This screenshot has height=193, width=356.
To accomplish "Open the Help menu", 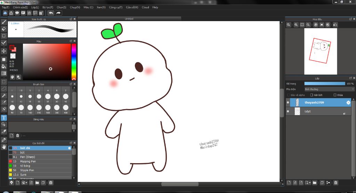I will (x=155, y=7).
